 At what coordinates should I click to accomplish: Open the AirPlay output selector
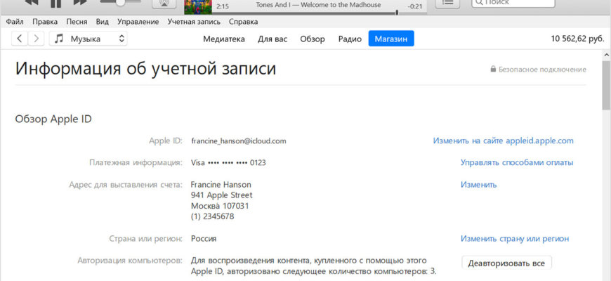pos(164,3)
